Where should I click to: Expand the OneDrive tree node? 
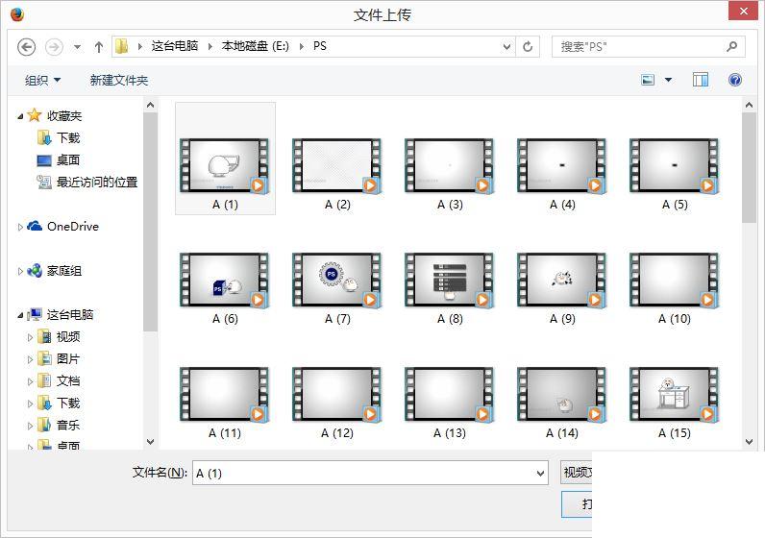21,227
